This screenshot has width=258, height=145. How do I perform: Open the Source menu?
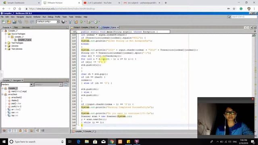tap(29, 17)
